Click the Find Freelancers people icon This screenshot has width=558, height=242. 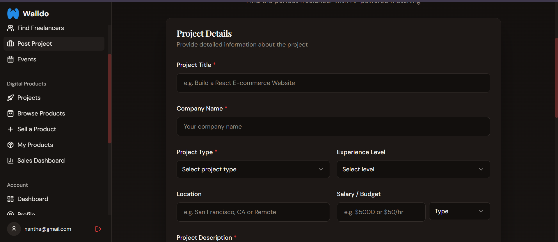pyautogui.click(x=10, y=28)
